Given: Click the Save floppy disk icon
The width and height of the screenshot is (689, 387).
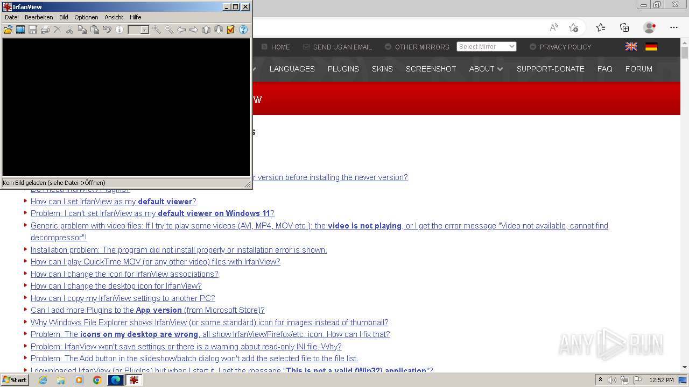Looking at the screenshot, I should tap(33, 30).
